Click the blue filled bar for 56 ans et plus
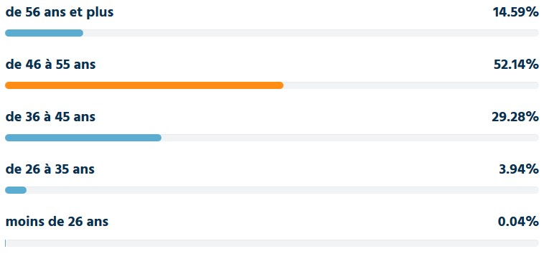This screenshot has width=549, height=259. 44,33
